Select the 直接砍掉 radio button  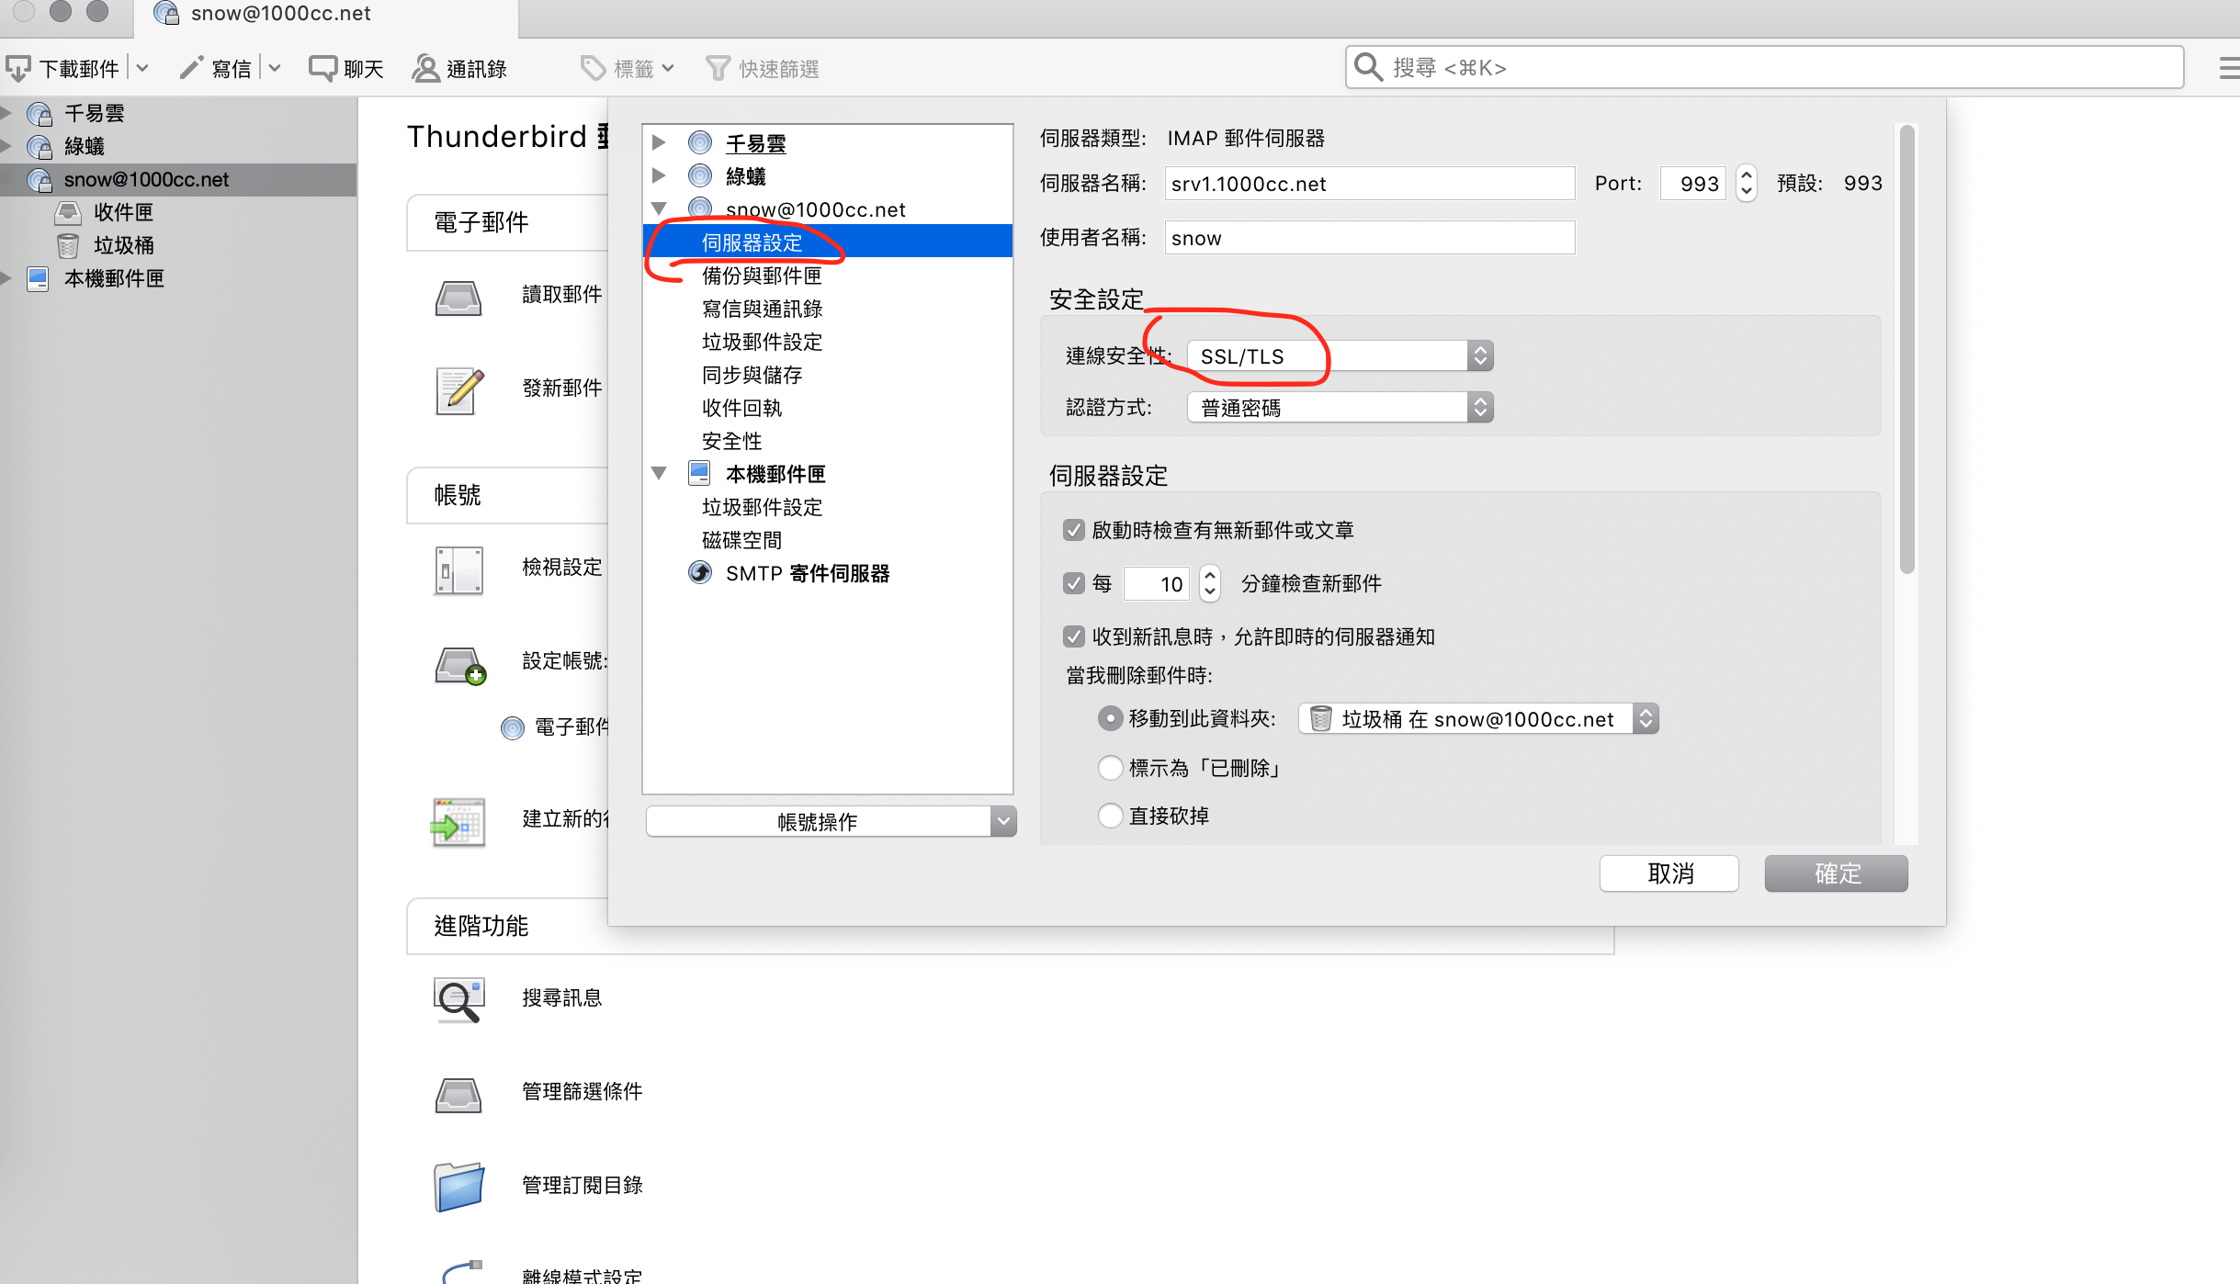click(x=1110, y=816)
